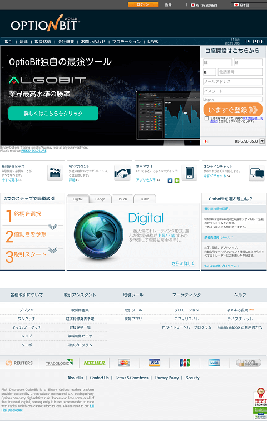Select the Touch tab

click(x=122, y=199)
